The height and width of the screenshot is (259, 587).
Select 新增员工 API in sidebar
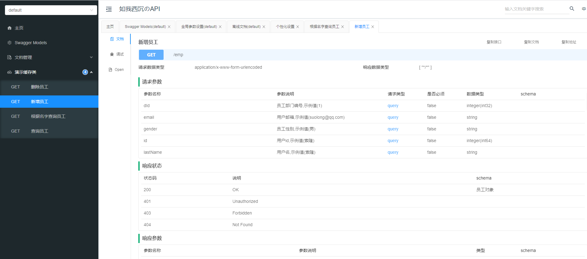click(49, 102)
